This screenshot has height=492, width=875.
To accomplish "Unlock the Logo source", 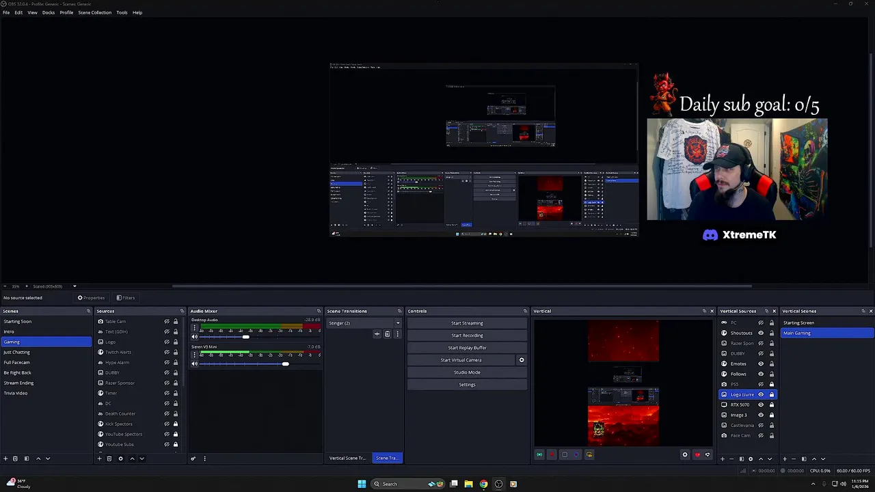I will (176, 342).
